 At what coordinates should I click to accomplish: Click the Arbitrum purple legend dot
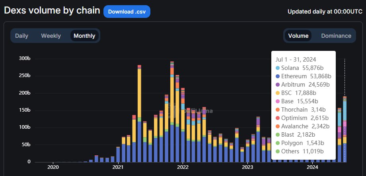point(278,85)
